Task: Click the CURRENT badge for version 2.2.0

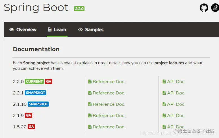Action: [34, 81]
